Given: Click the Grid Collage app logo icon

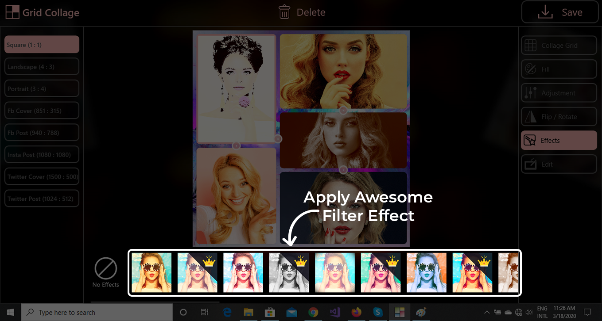Looking at the screenshot, I should point(12,12).
